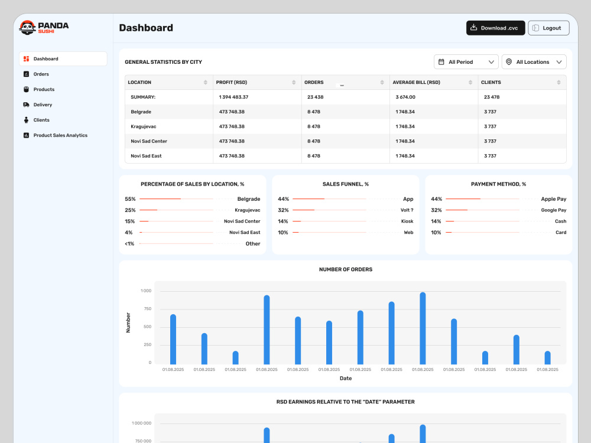Click the summary orders value 23 438
This screenshot has height=443, width=591.
click(315, 97)
